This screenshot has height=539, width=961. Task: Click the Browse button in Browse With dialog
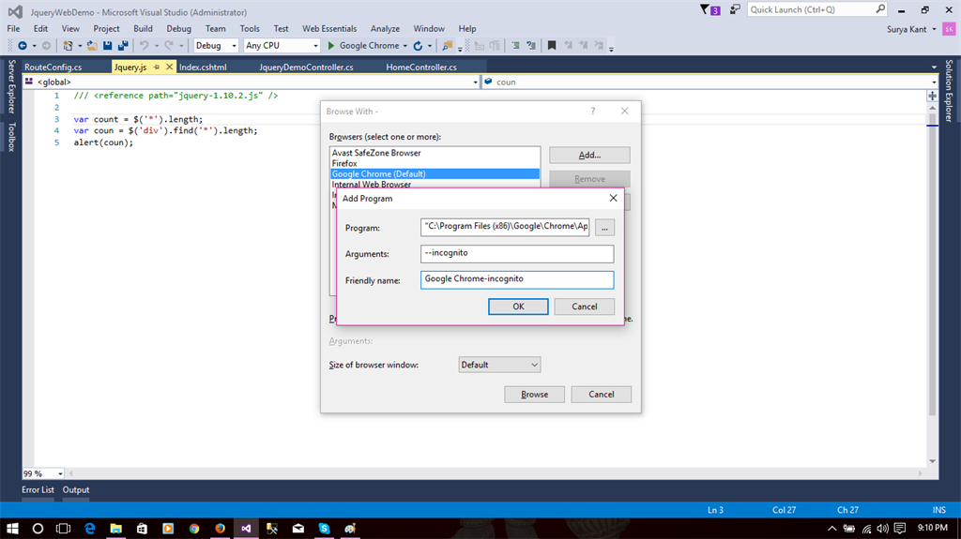click(534, 395)
